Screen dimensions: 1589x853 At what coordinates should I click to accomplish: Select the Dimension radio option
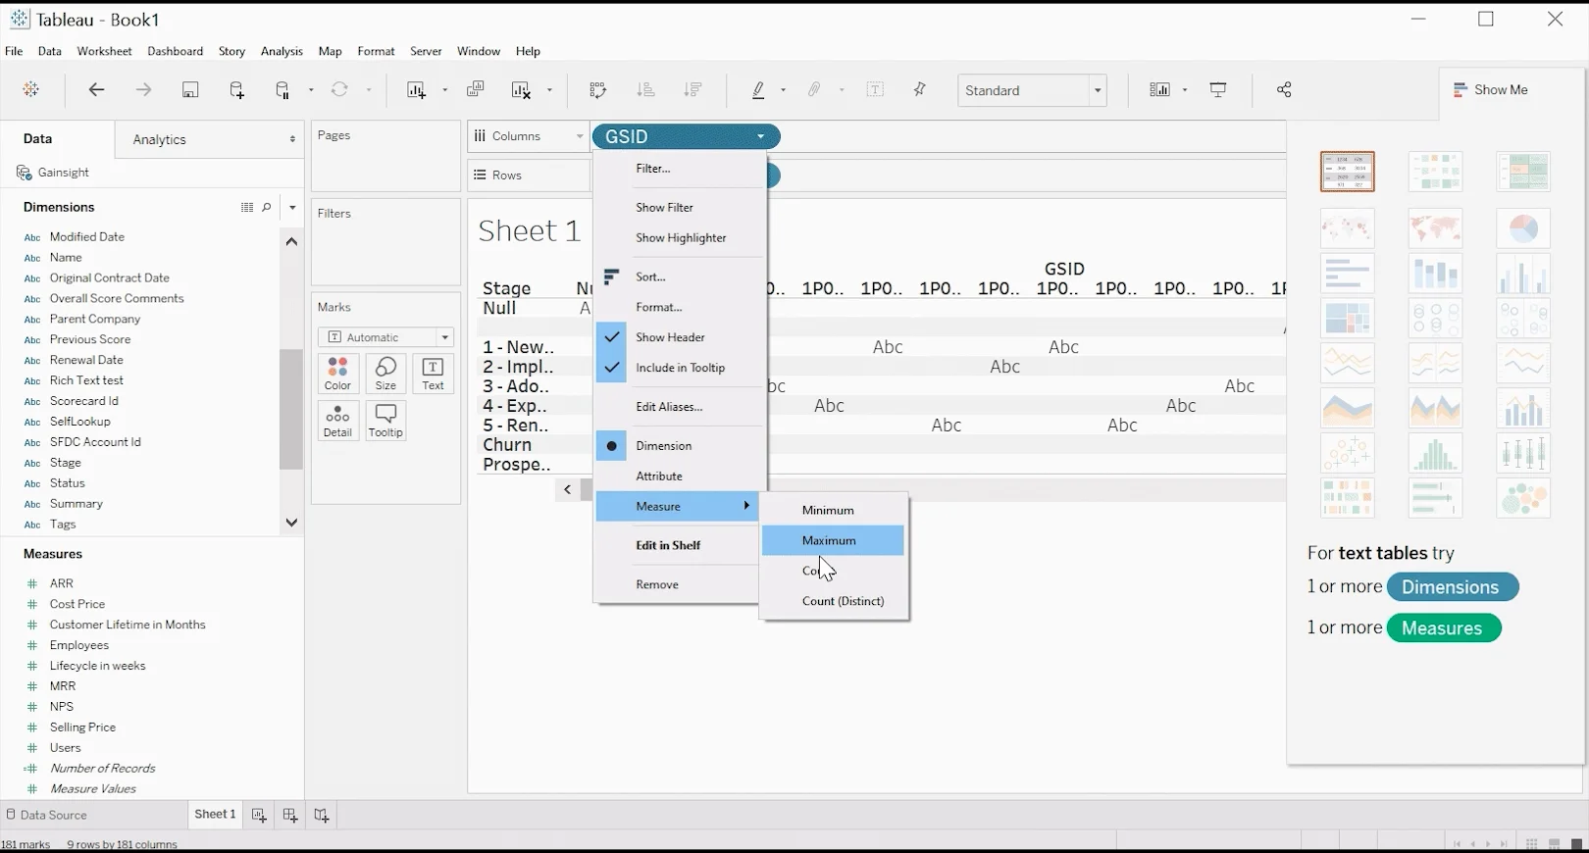coord(663,446)
